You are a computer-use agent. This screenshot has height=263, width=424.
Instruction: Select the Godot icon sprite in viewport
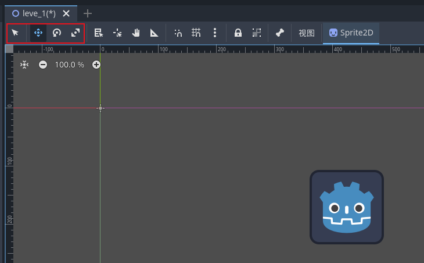[347, 207]
